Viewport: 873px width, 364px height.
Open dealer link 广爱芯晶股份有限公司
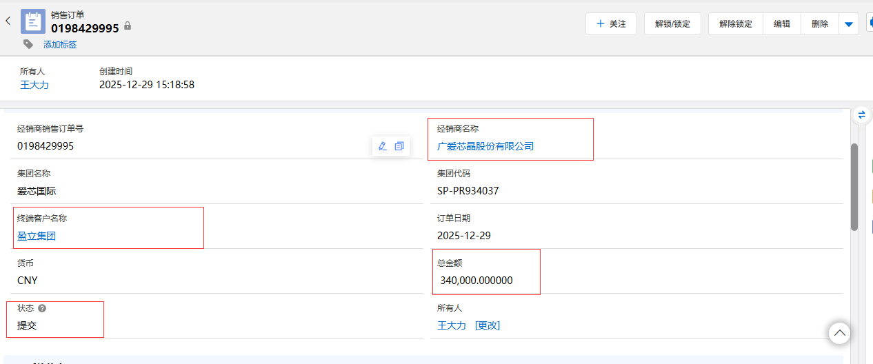point(485,146)
